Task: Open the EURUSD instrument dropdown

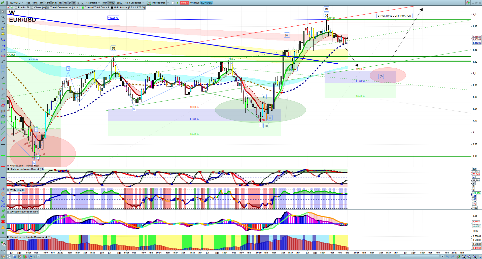Action: coord(17,3)
